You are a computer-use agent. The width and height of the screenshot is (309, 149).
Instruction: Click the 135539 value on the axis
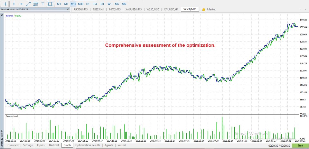click(304, 20)
